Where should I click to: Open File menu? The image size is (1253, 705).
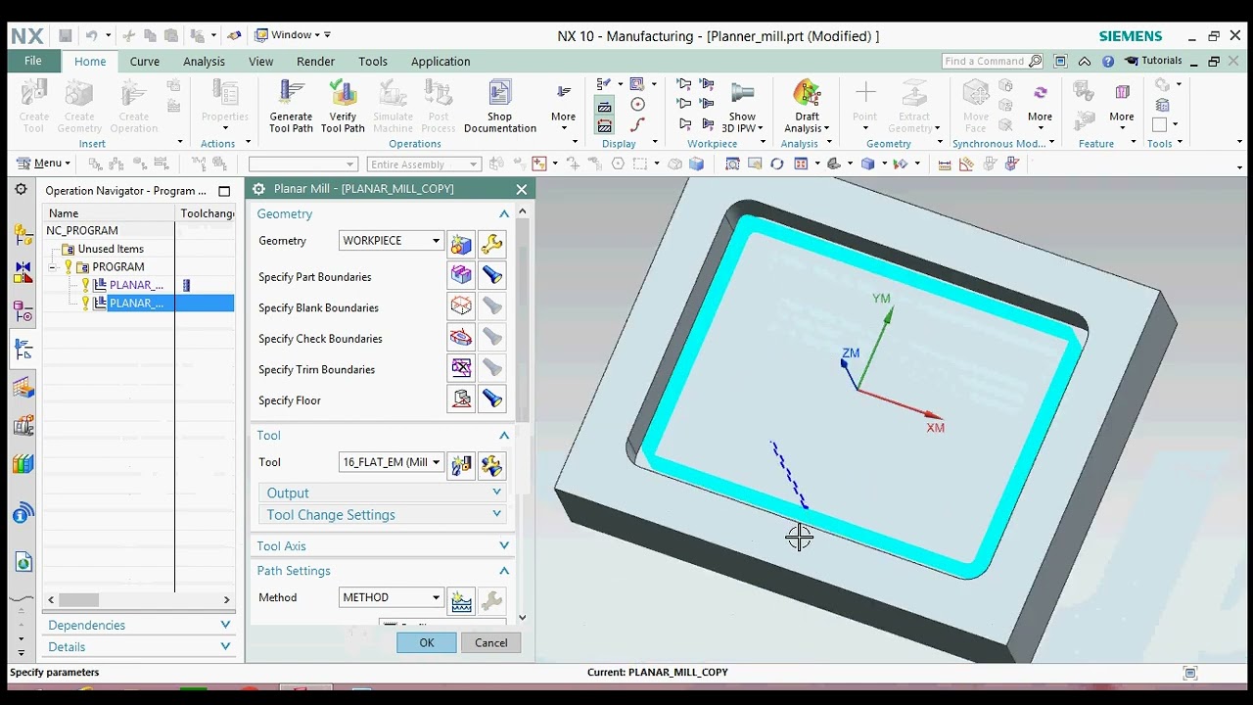point(33,61)
